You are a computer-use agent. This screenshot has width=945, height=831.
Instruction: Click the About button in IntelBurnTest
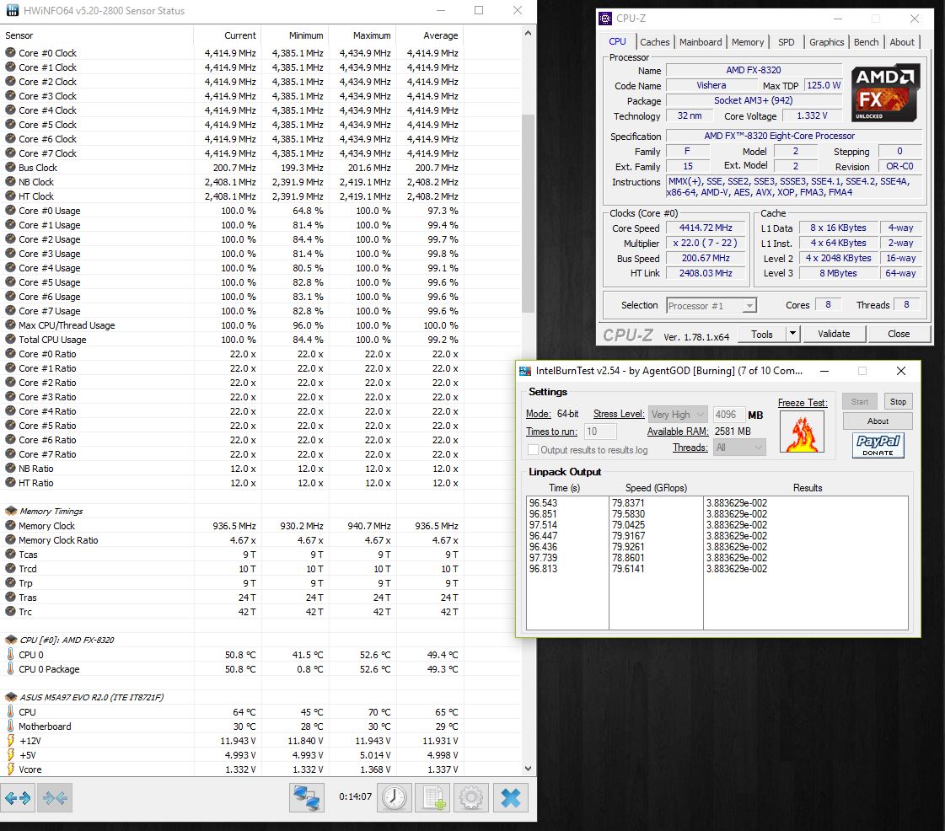(x=878, y=421)
